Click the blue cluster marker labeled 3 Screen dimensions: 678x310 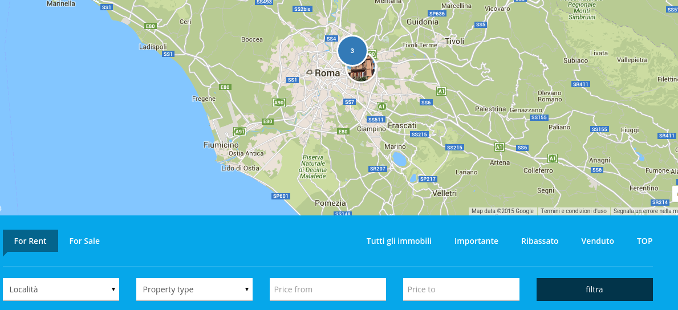point(352,51)
